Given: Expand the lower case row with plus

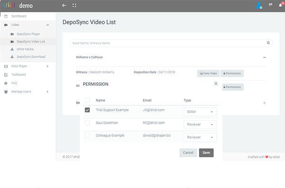Looking at the screenshot, I should 265,103.
